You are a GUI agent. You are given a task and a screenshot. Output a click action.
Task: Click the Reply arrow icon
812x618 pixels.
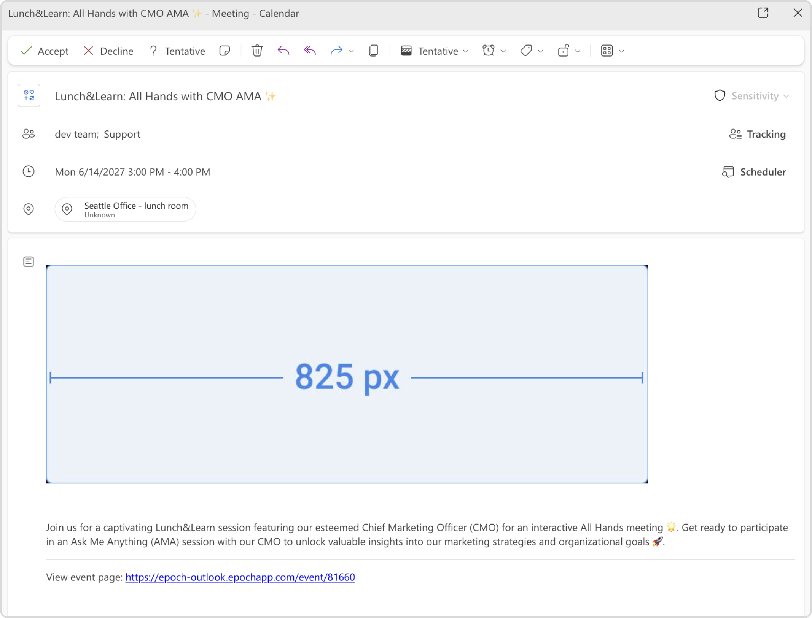283,51
